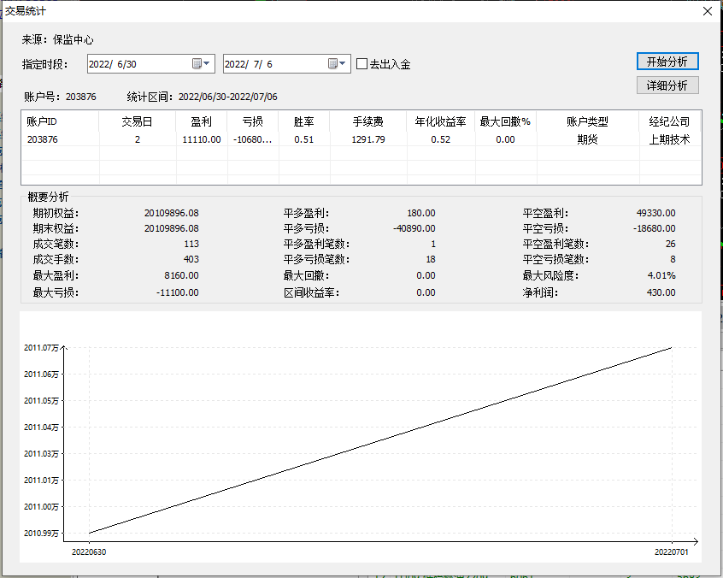Click the 详细分析 button
Image resolution: width=723 pixels, height=578 pixels.
coord(667,86)
